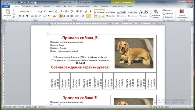Click Send to Mindjet Map

click(182, 14)
